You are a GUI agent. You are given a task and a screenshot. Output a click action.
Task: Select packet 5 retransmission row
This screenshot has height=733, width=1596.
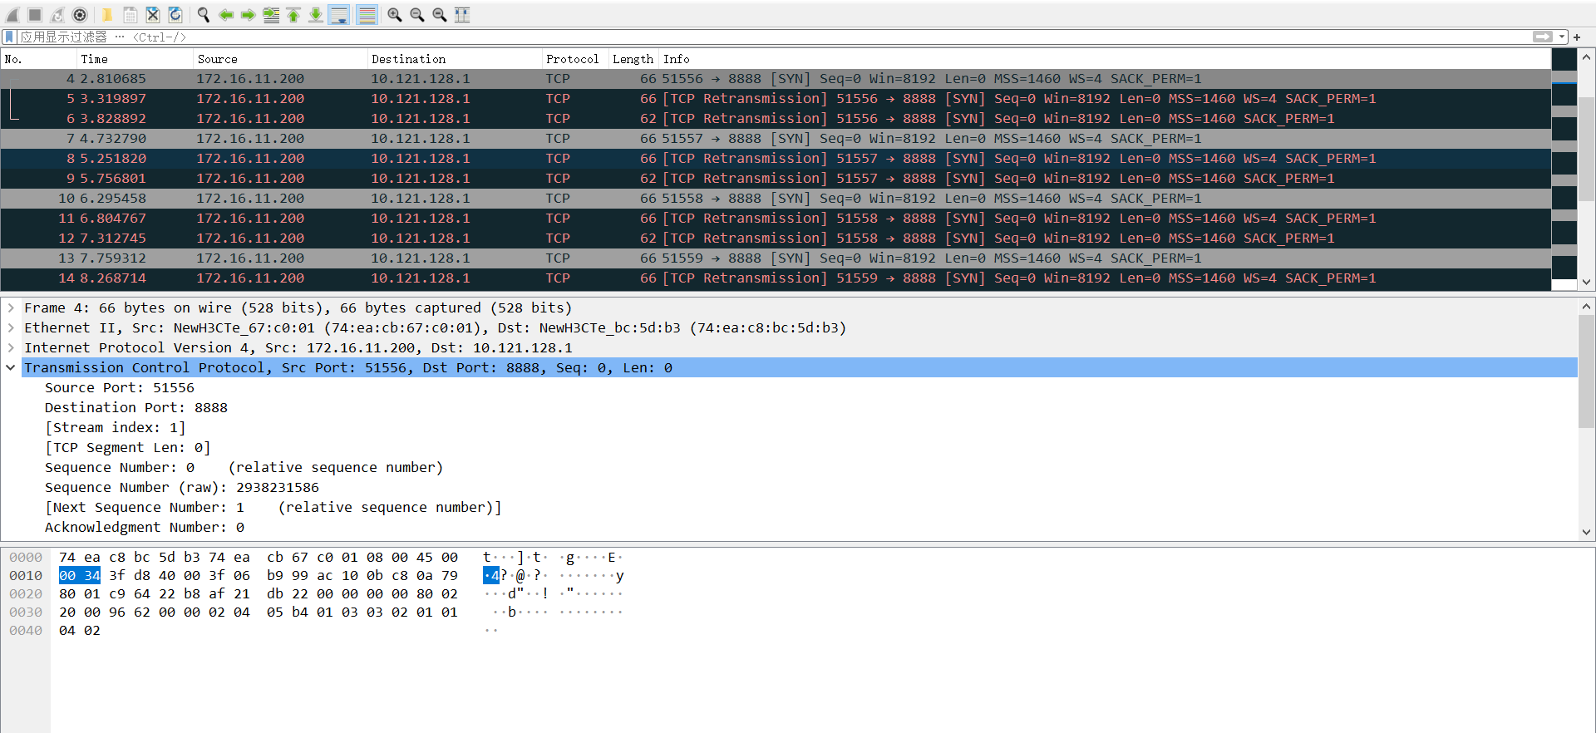click(776, 99)
